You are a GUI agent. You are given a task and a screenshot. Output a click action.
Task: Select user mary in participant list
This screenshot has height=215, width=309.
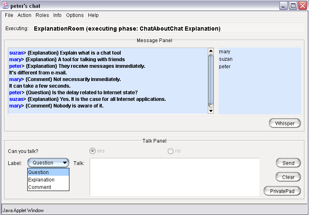pos(225,52)
